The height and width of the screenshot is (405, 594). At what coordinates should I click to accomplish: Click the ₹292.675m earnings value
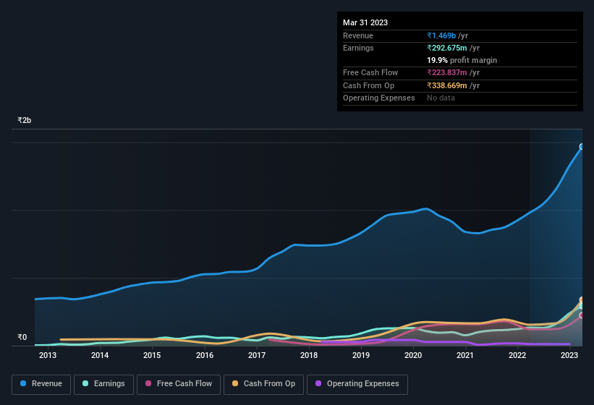coord(447,48)
